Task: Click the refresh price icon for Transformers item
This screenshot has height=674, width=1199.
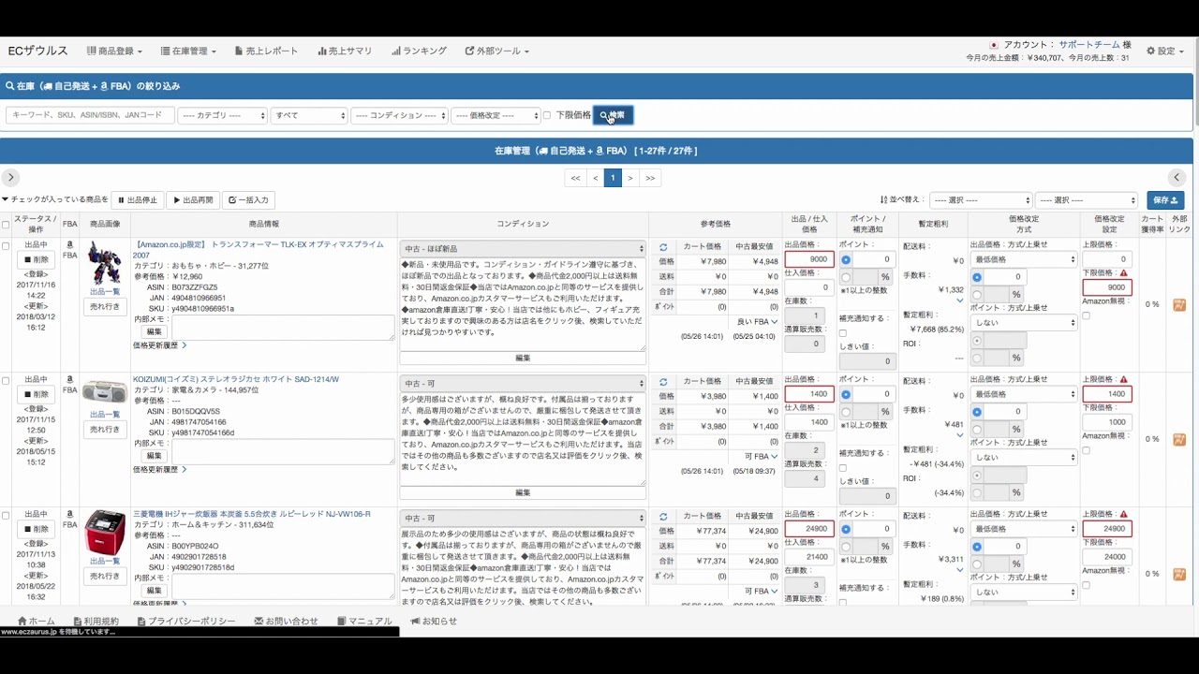Action: (x=663, y=247)
